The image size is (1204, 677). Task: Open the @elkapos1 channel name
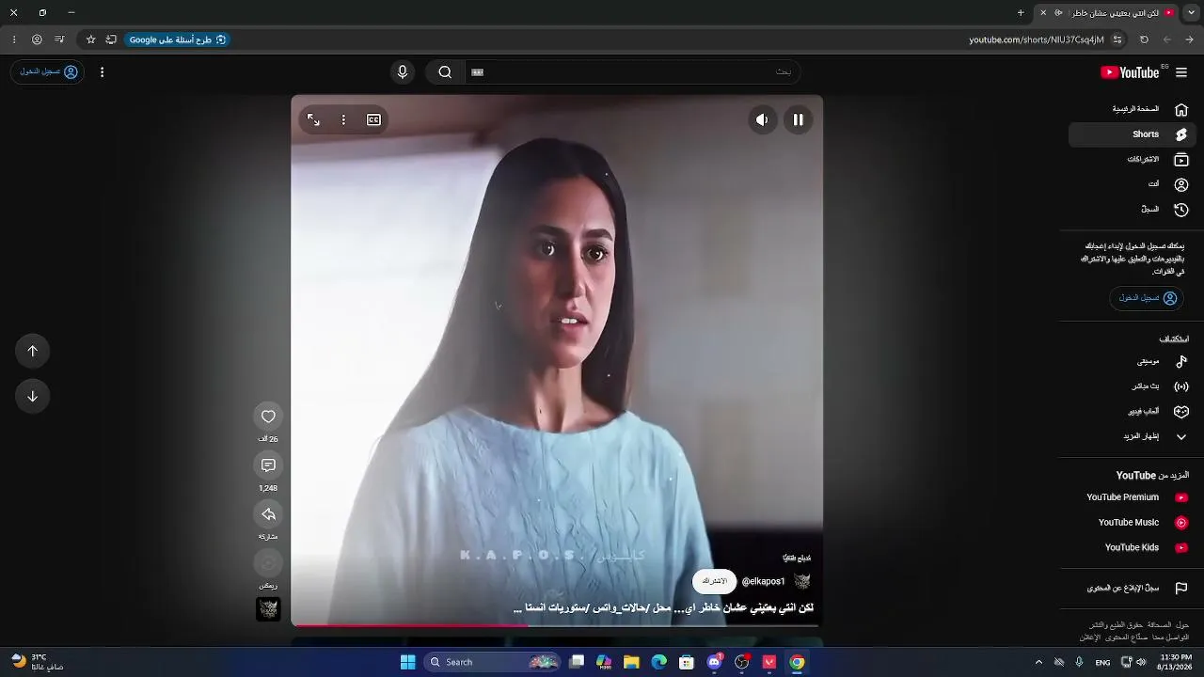point(763,582)
